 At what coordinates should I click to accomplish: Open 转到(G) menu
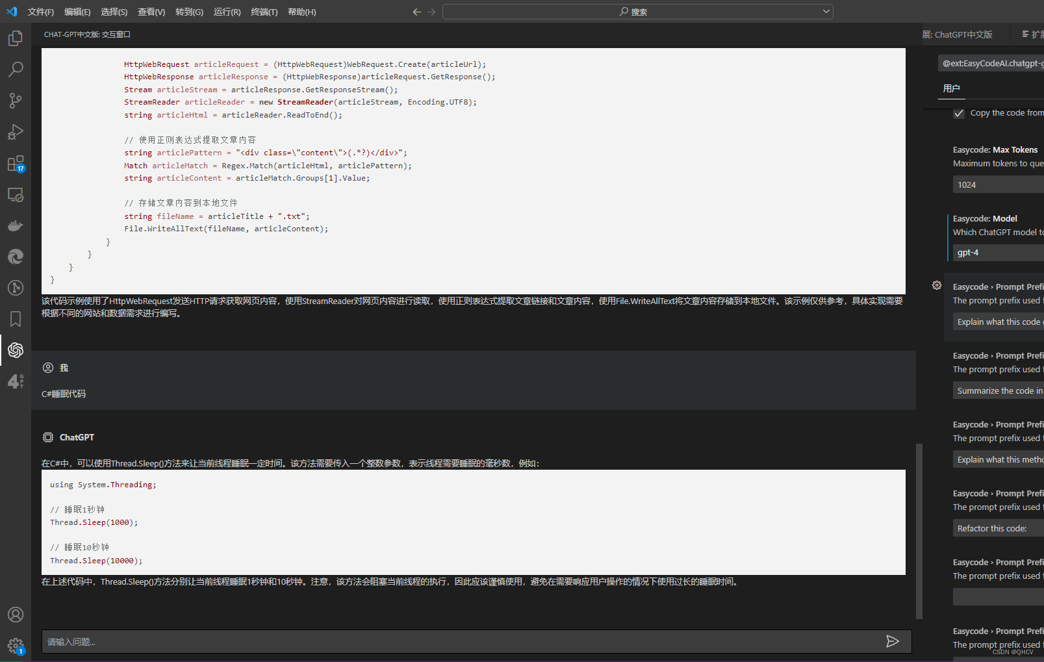pos(189,12)
